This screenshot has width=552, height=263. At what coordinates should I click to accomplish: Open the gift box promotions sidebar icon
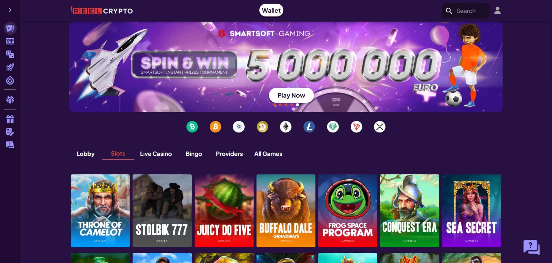(10, 119)
